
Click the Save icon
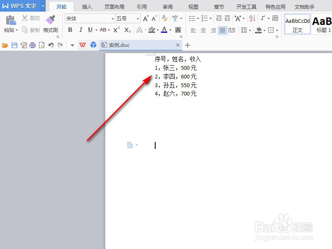[14, 45]
